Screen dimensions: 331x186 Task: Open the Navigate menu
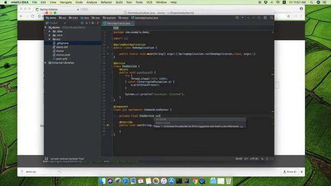(66, 2)
